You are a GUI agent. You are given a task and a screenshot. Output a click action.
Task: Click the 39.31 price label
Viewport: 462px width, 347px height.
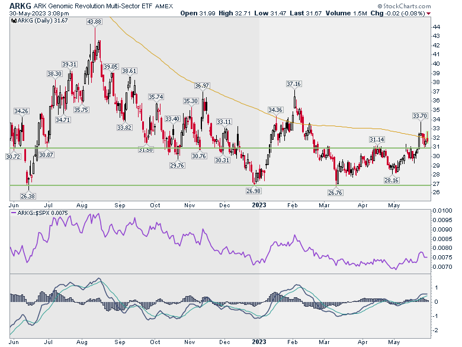tap(69, 64)
